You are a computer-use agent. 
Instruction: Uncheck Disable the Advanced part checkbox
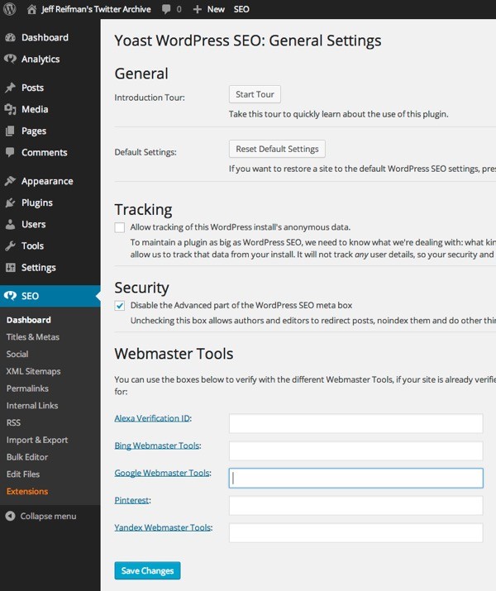pos(120,305)
